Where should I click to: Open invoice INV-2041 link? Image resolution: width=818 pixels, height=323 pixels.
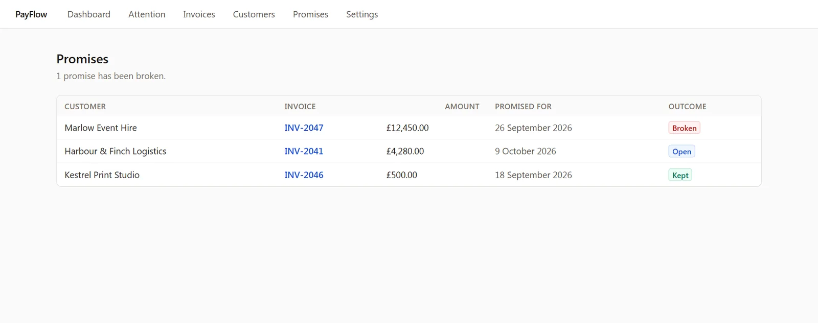click(x=304, y=151)
